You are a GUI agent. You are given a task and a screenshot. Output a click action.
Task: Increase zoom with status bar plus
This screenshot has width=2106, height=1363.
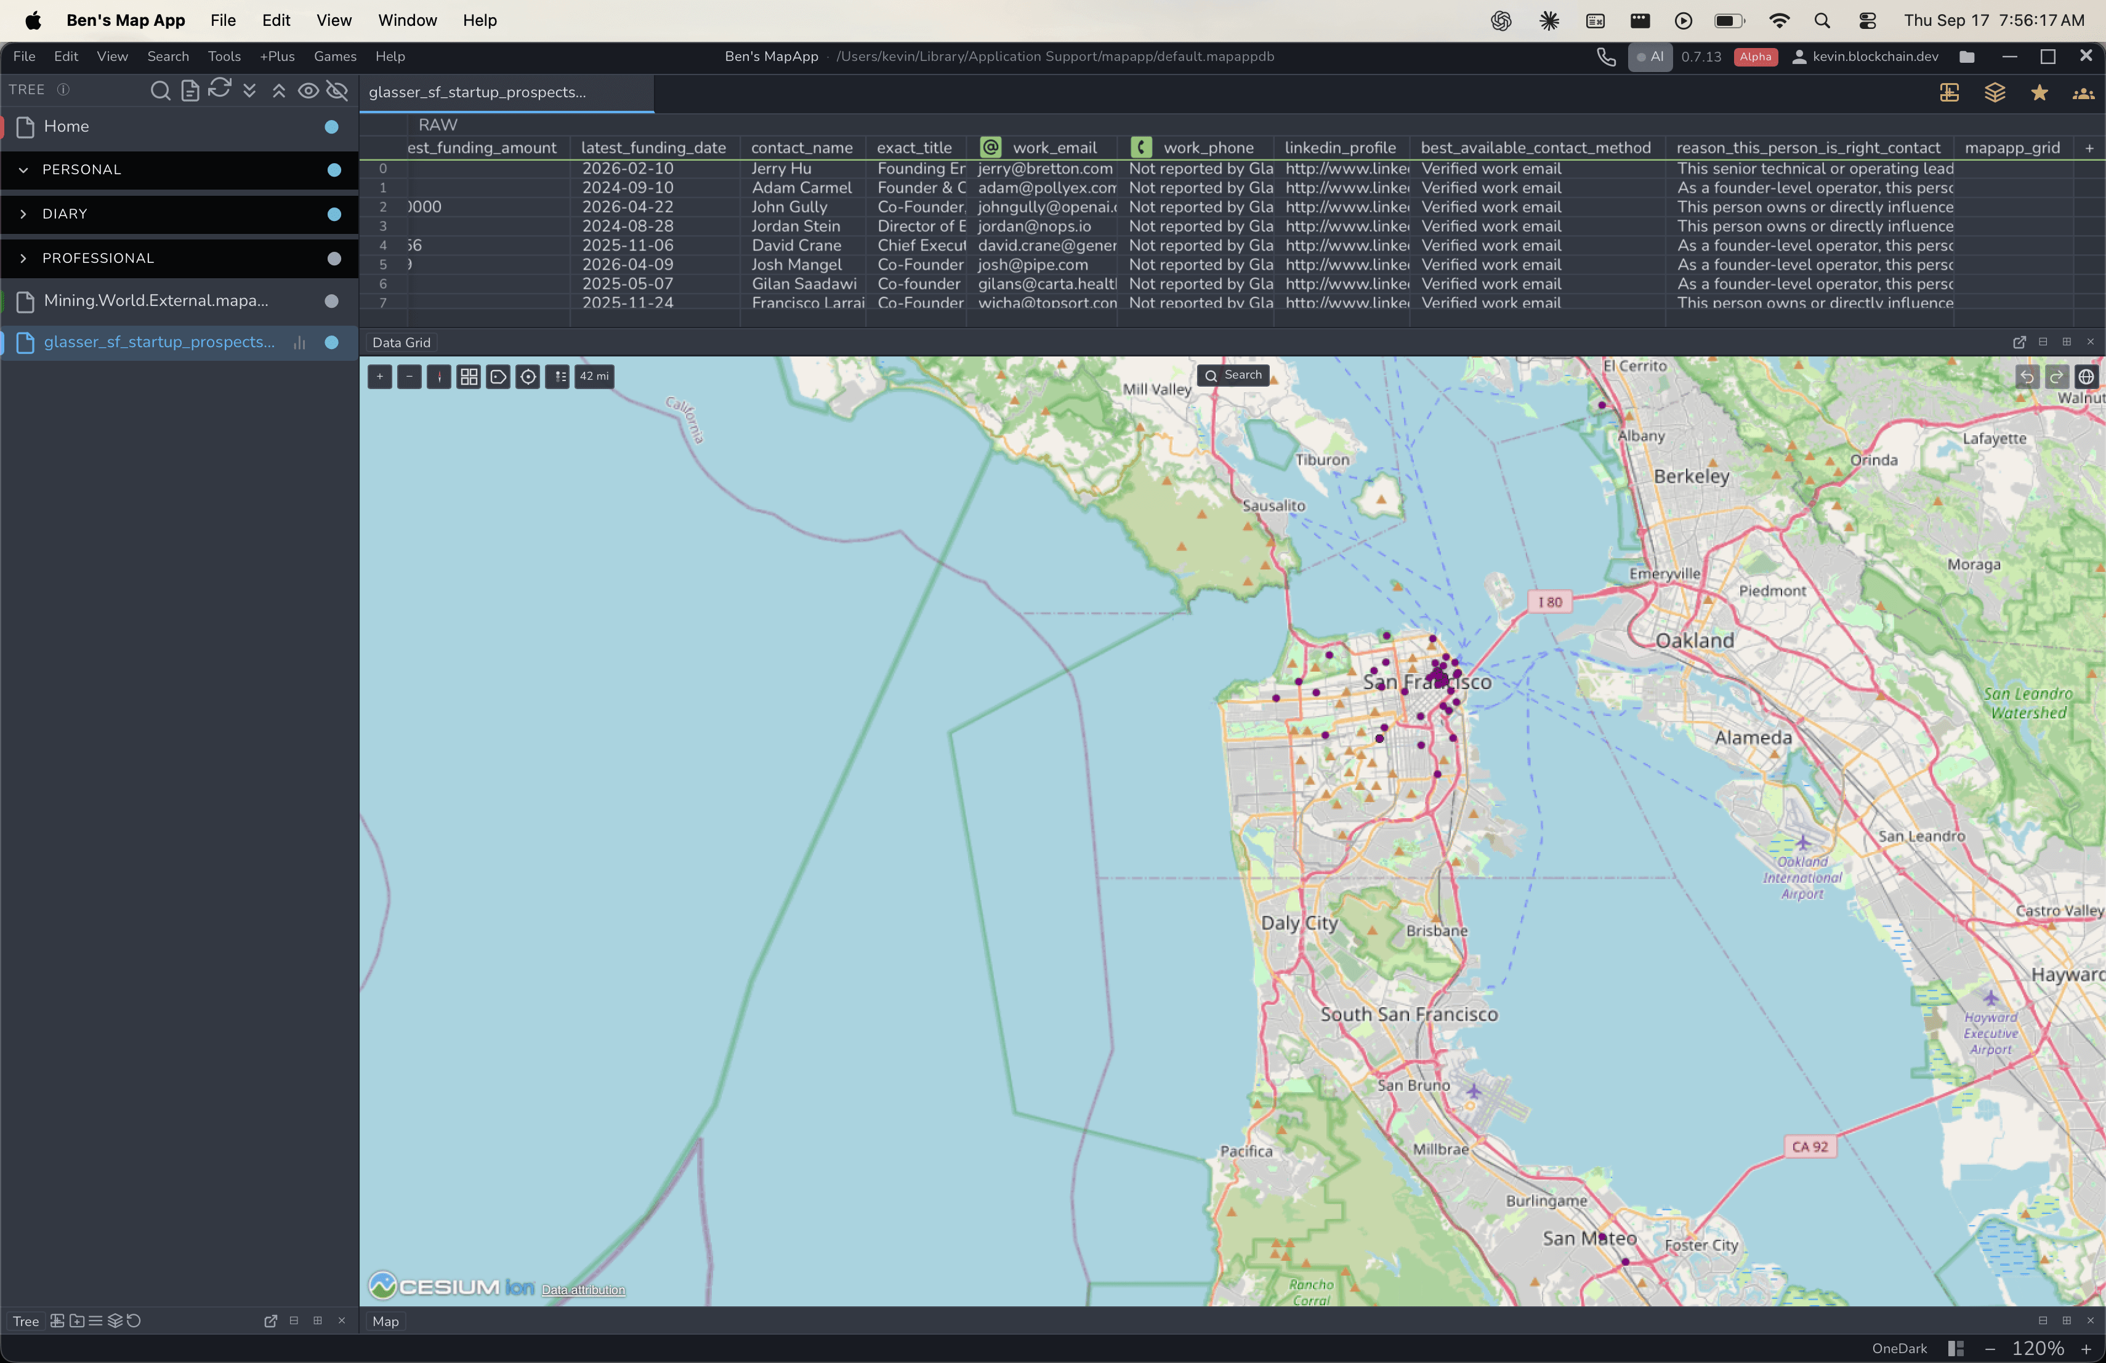click(x=2086, y=1349)
